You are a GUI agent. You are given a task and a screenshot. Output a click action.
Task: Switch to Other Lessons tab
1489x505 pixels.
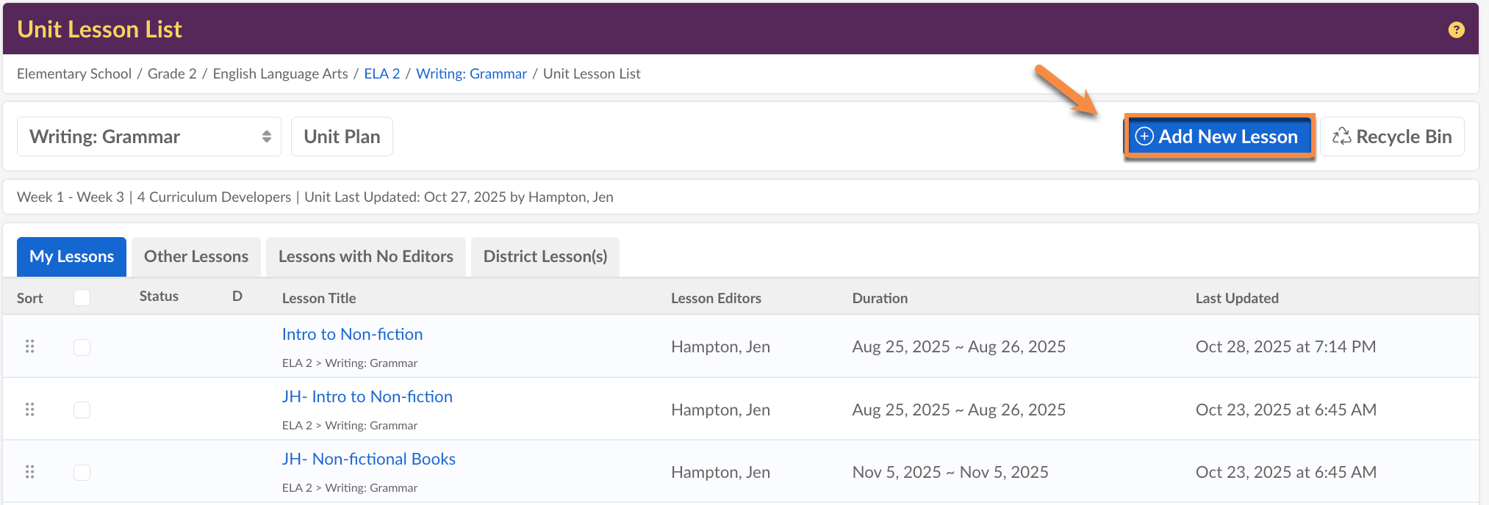click(x=196, y=257)
